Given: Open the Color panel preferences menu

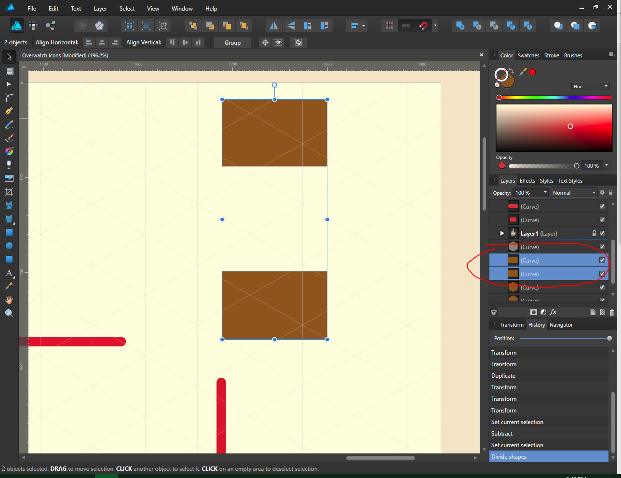Looking at the screenshot, I should coord(611,54).
